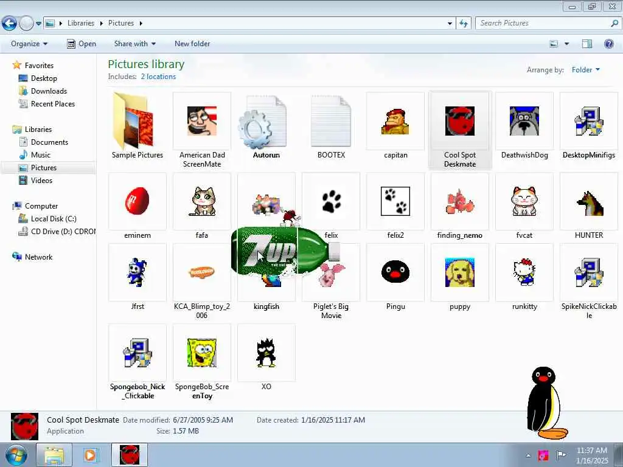This screenshot has width=623, height=467.
Task: Click the Windows Start button
Action: [16, 455]
